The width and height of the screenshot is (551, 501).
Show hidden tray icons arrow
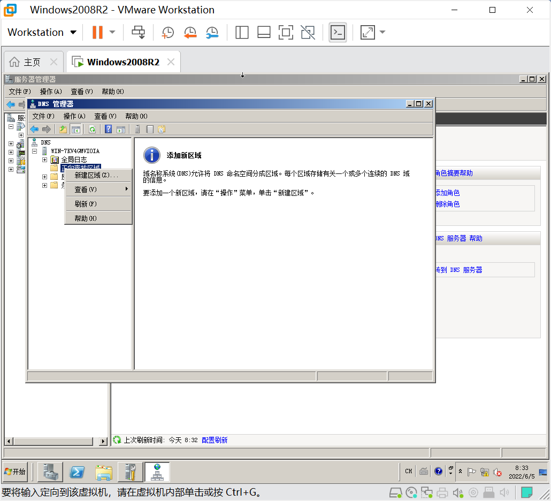pyautogui.click(x=460, y=472)
